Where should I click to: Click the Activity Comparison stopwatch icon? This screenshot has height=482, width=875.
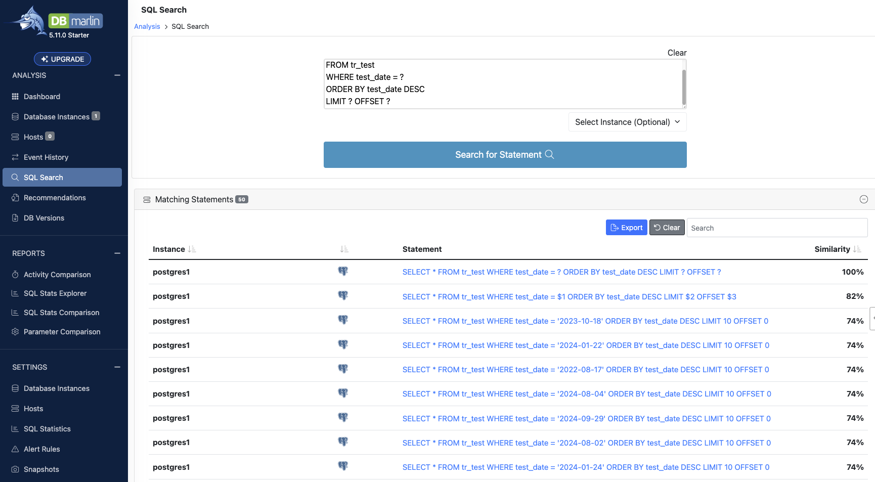[15, 275]
